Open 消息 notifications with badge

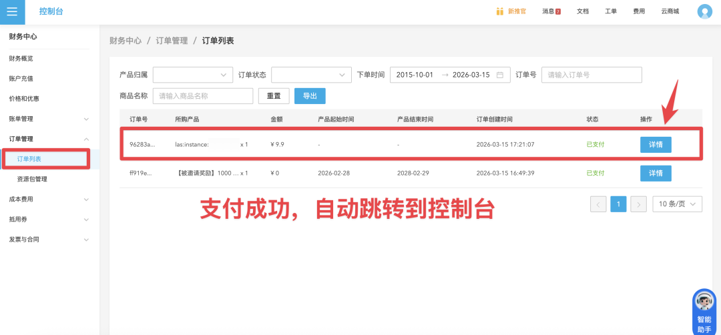pos(551,11)
